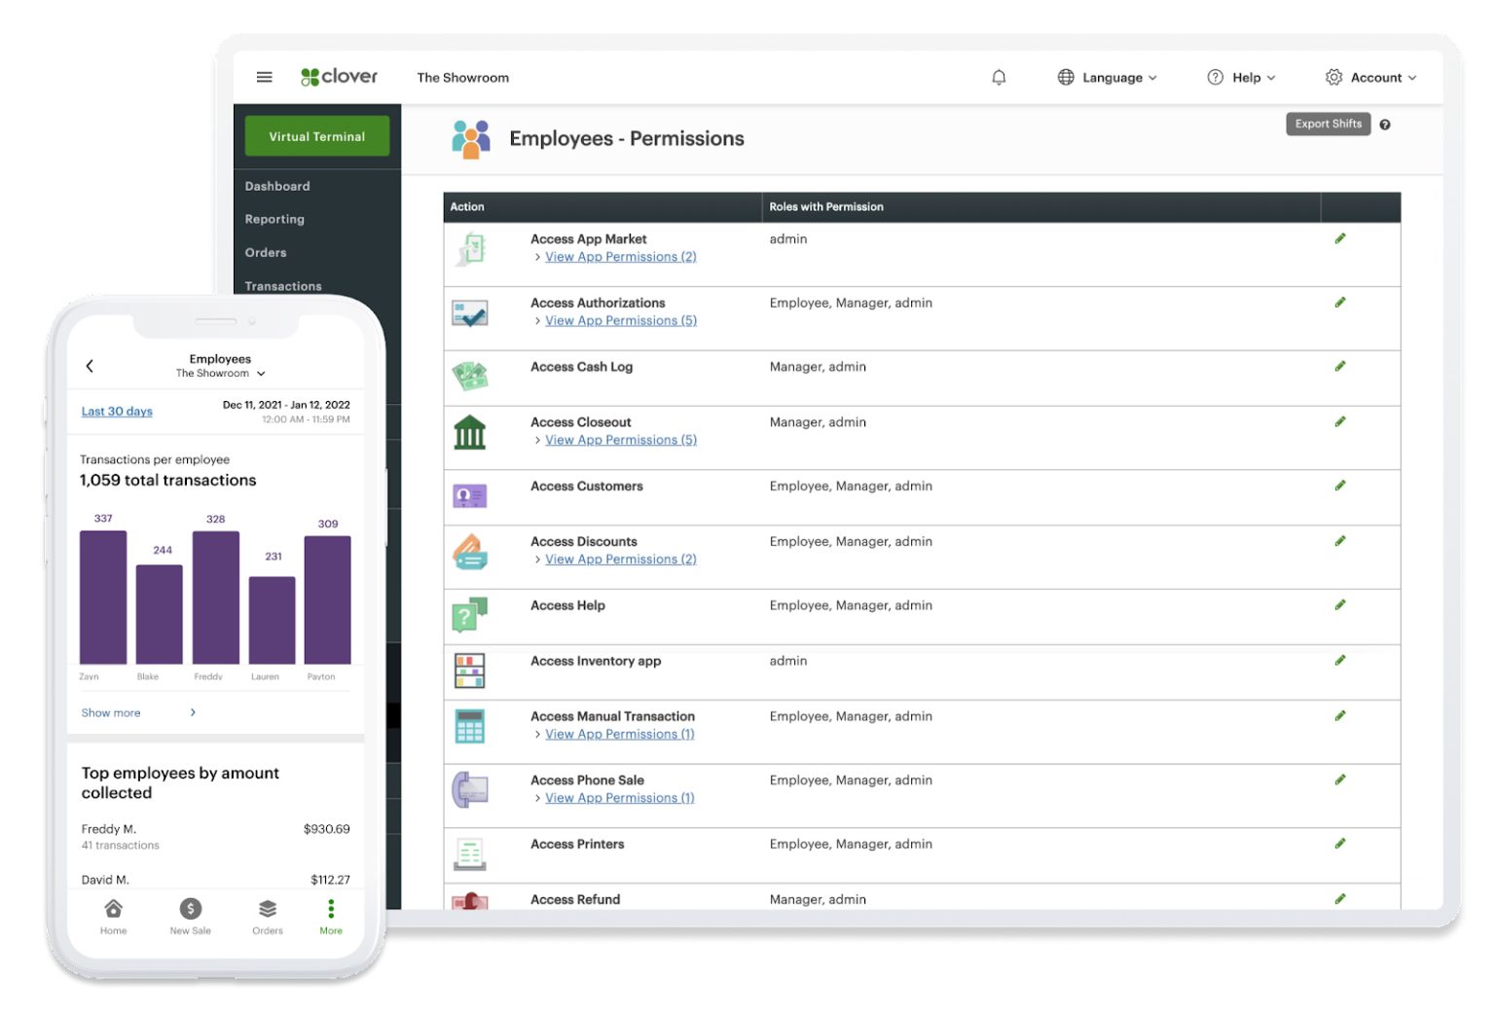Viewport: 1495px width, 1014px height.
Task: Click the Virtual Terminal button
Action: coord(317,136)
